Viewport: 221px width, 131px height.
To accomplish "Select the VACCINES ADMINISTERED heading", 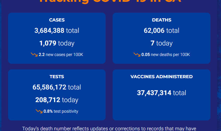I will [x=162, y=76].
